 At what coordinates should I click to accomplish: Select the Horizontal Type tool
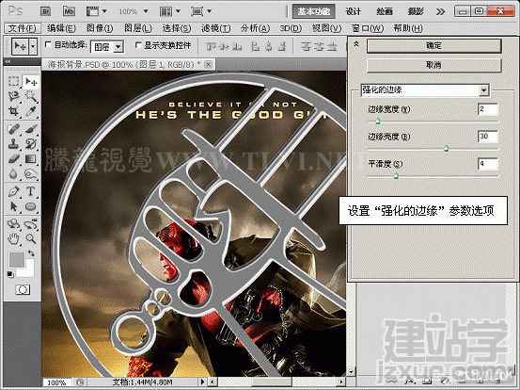(x=30, y=191)
